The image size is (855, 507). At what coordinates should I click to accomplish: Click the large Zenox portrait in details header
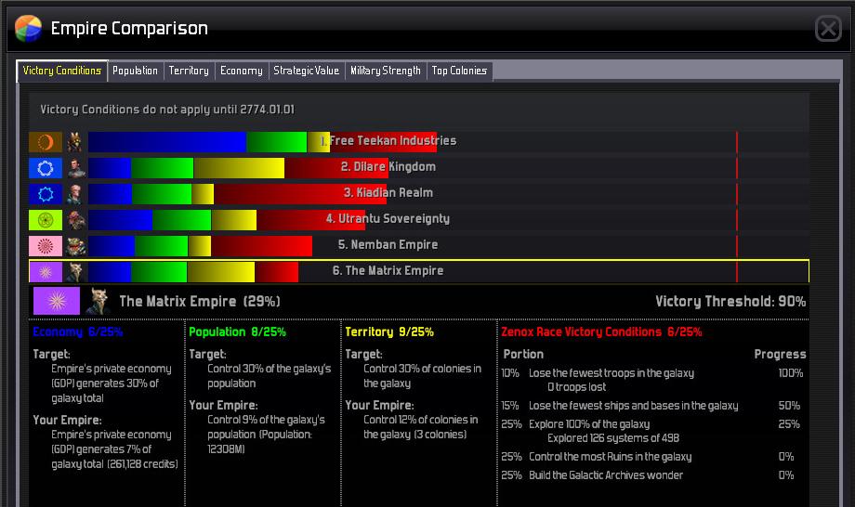coord(99,301)
